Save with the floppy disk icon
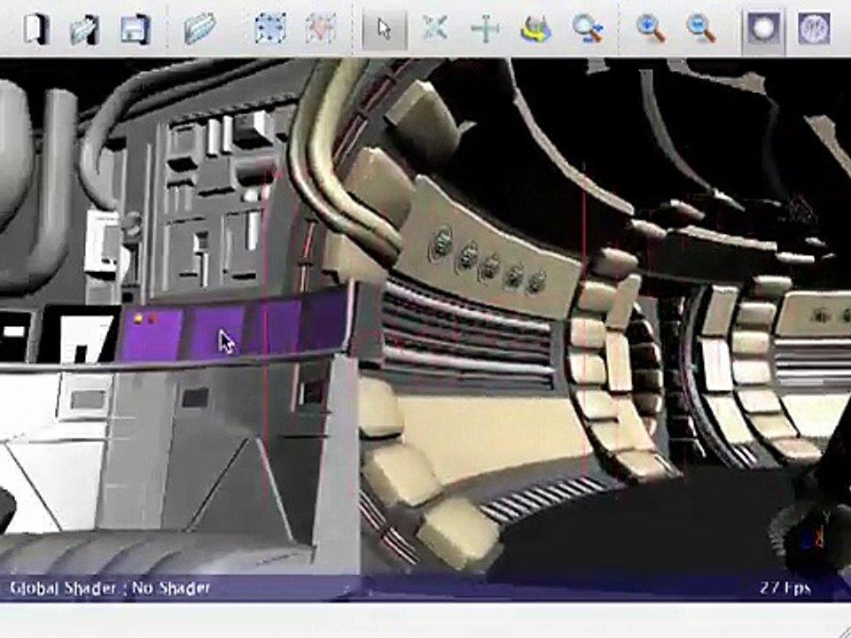851x638 pixels. click(x=135, y=28)
